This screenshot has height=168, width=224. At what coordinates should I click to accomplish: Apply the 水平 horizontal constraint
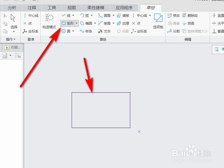218,23
